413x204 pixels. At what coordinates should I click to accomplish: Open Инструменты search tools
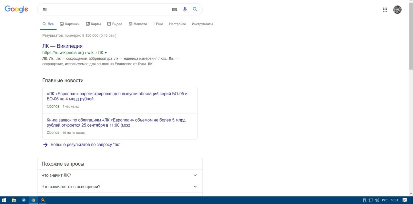202,24
